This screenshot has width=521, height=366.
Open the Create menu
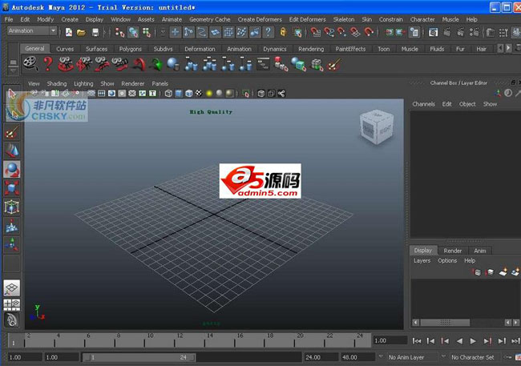pyautogui.click(x=70, y=19)
